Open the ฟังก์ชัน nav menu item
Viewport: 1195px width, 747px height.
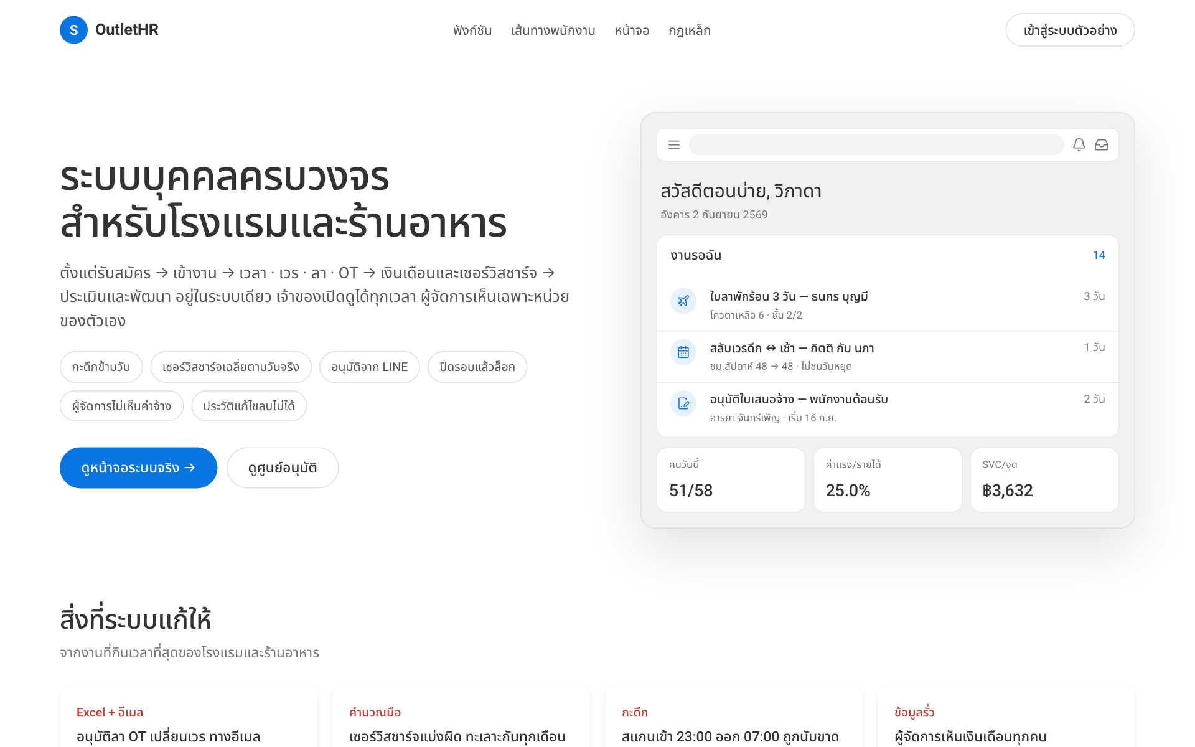pyautogui.click(x=472, y=31)
